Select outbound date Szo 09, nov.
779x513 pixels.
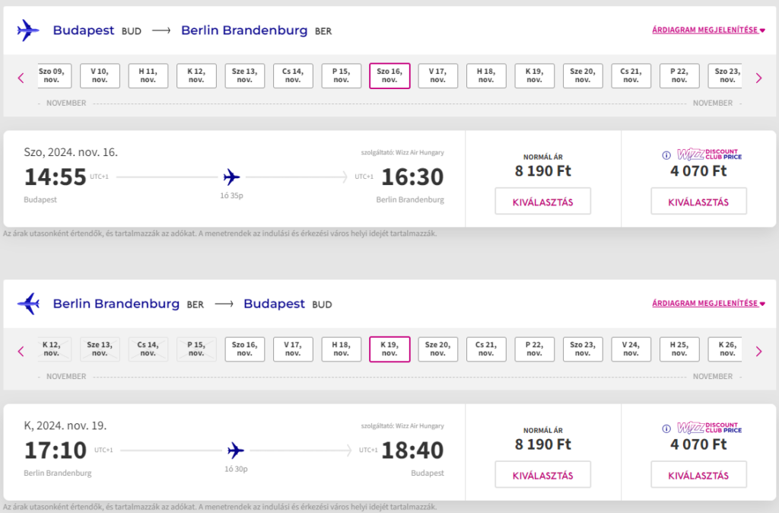(54, 75)
